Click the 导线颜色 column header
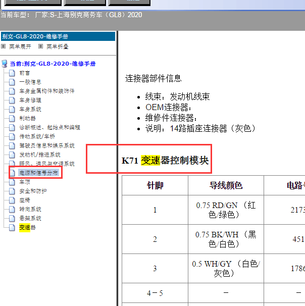305x306 pixels. (226, 185)
